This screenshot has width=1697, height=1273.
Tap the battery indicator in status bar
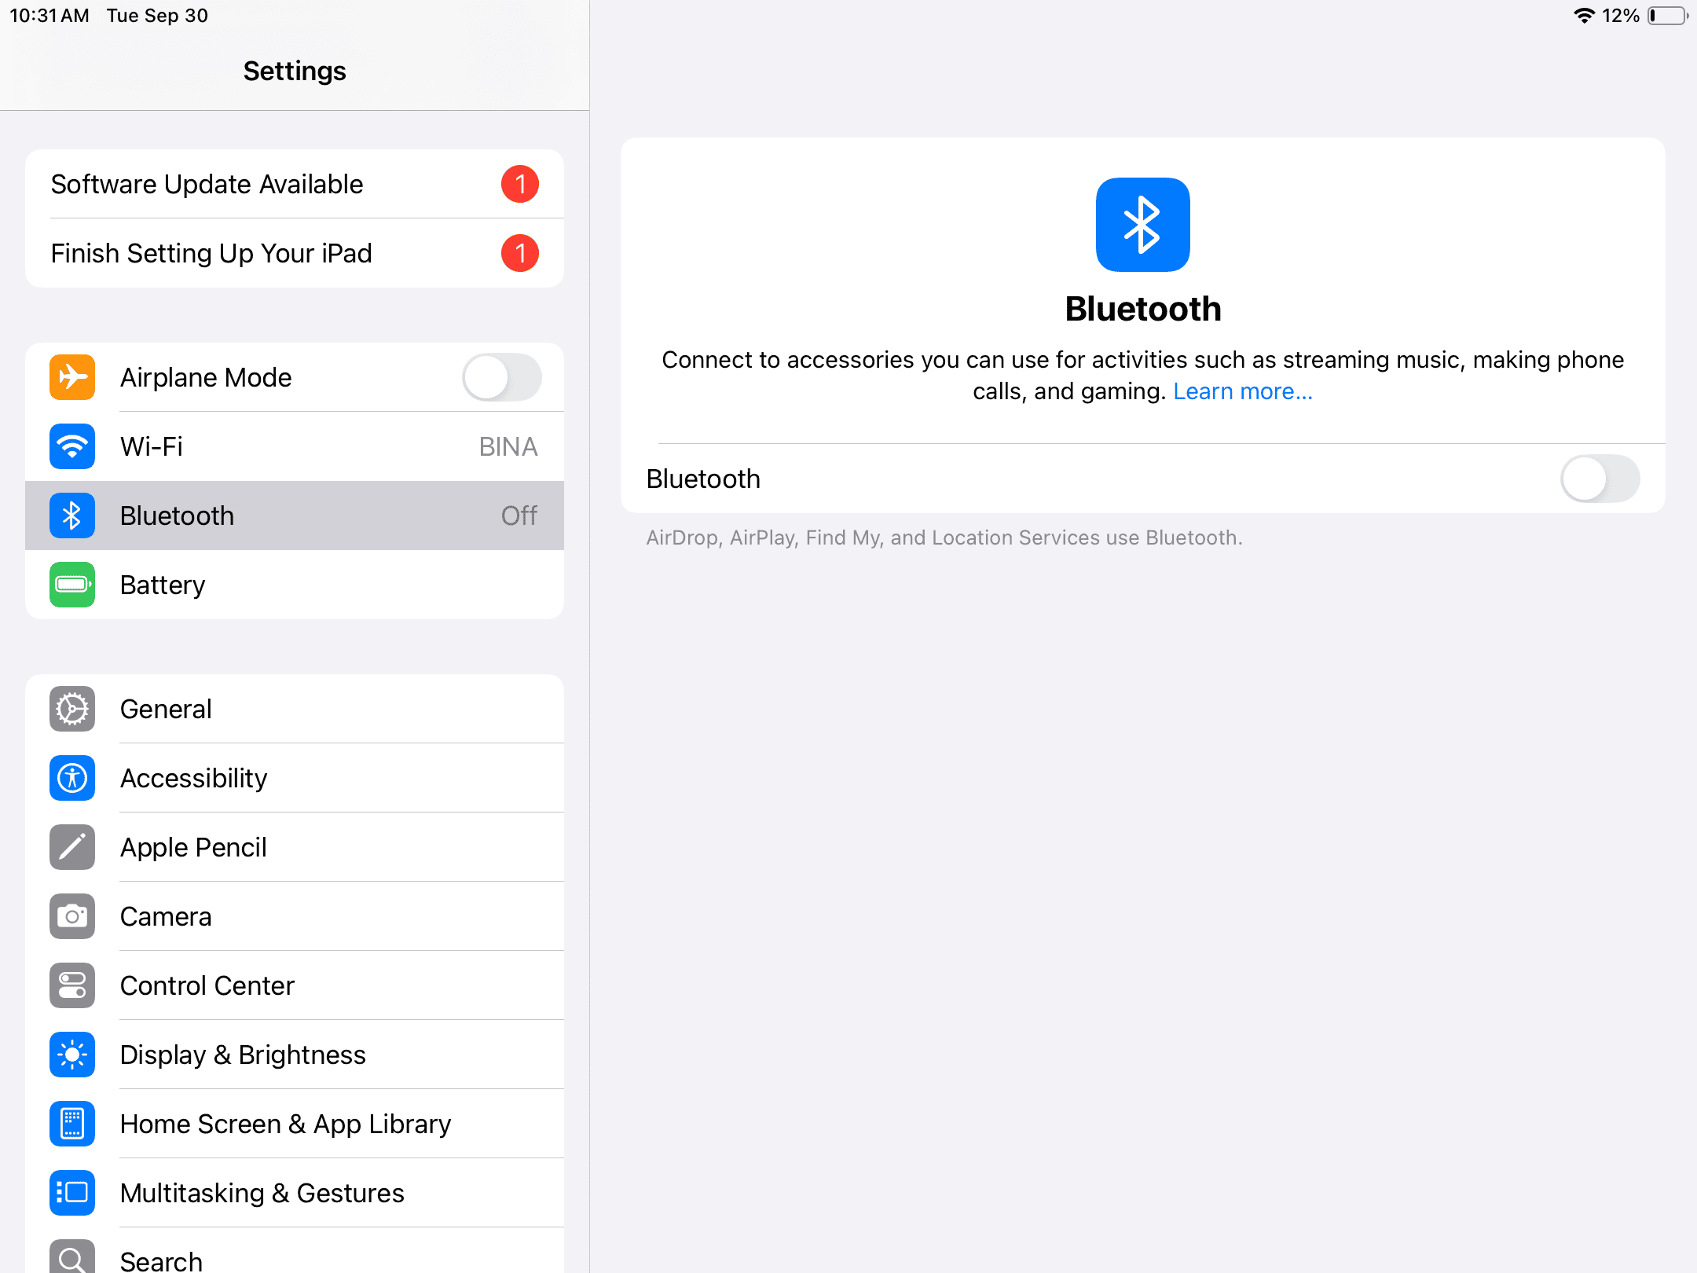click(x=1667, y=16)
